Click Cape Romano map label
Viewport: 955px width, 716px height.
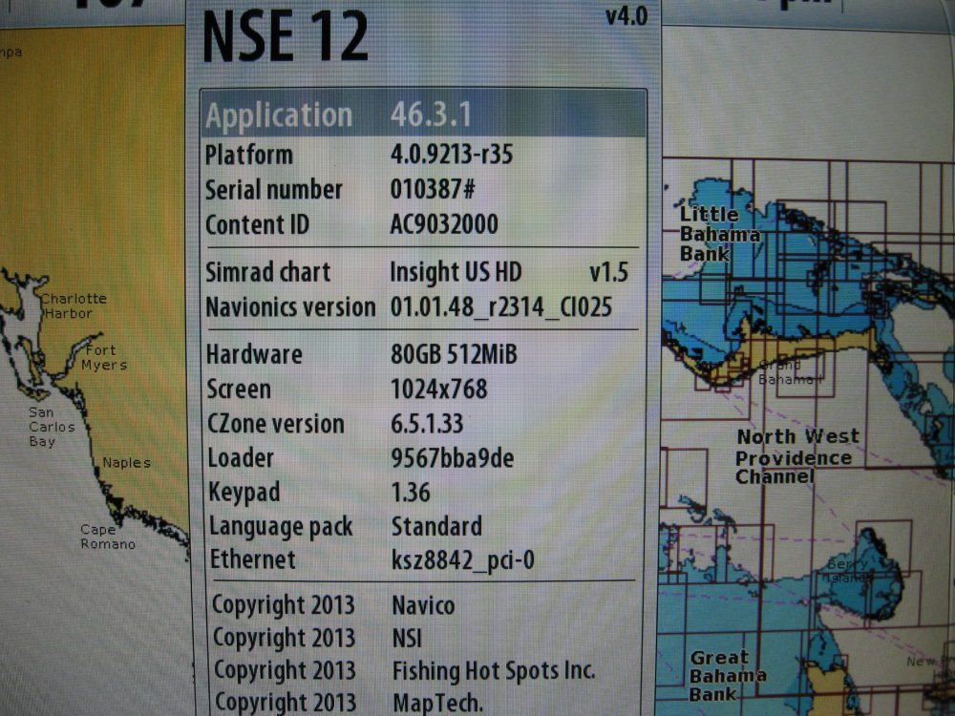(x=108, y=537)
